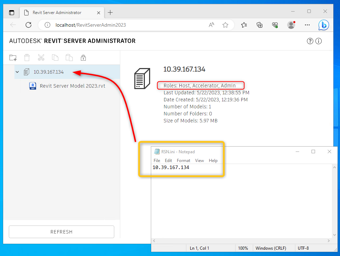Image resolution: width=340 pixels, height=256 pixels.
Task: Click the 10.39.167.134 heading in details pane
Action: point(184,69)
